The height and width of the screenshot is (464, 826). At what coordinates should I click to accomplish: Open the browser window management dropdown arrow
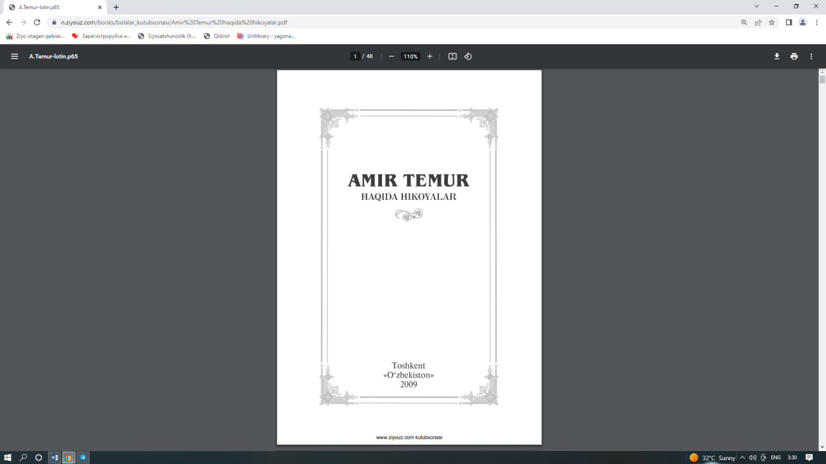click(756, 6)
